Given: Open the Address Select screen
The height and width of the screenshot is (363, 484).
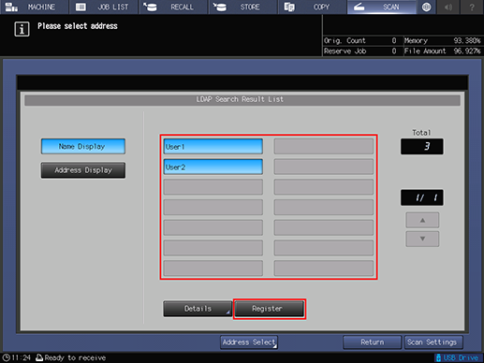Looking at the screenshot, I should tap(249, 342).
